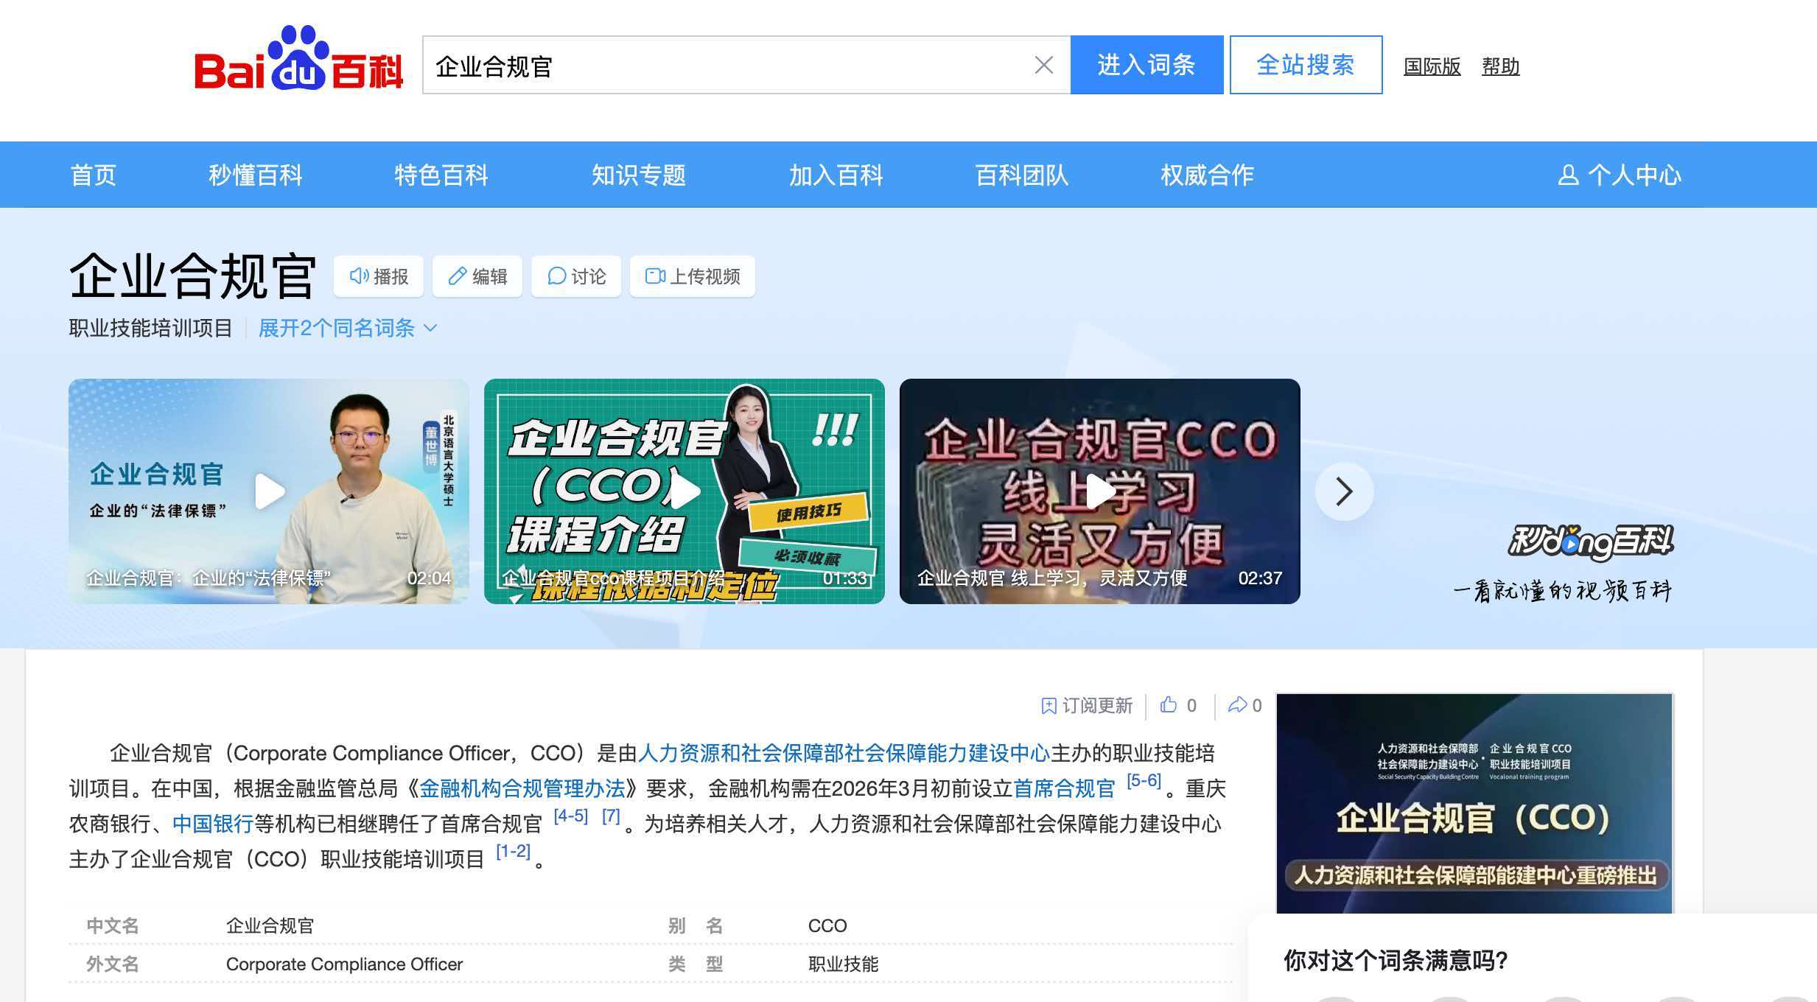Expand 展开2个同名词条 dropdown
Viewport: 1817px width, 1002px height.
point(348,328)
